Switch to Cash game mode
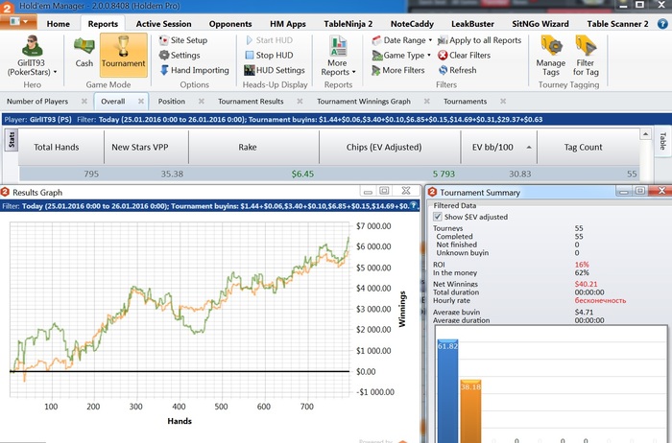The width and height of the screenshot is (672, 443). (84, 53)
